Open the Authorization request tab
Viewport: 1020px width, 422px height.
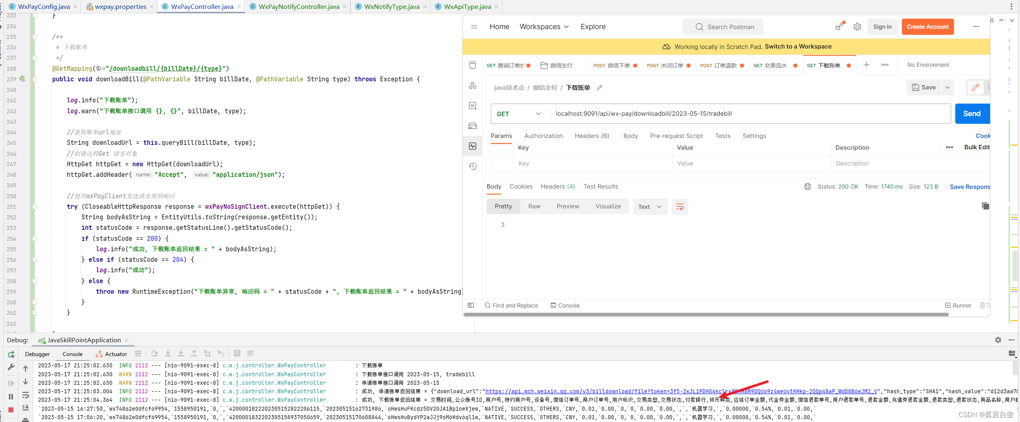click(x=543, y=136)
